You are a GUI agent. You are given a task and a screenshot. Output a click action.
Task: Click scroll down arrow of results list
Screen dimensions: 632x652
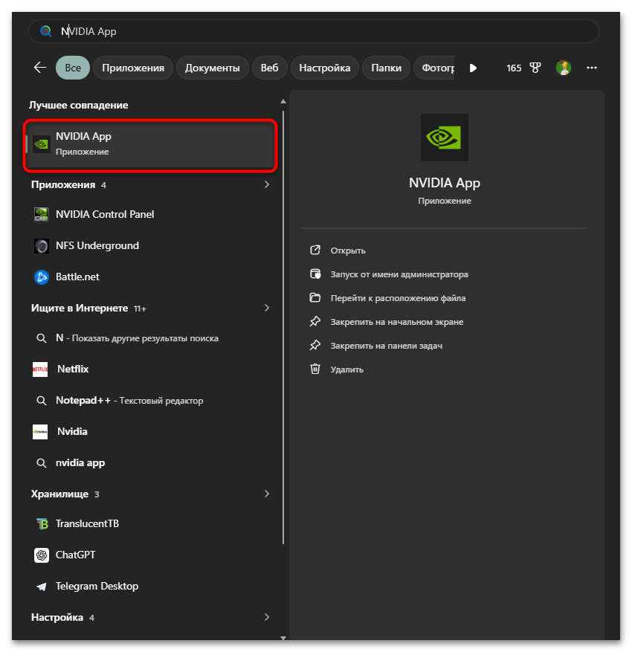[x=283, y=638]
